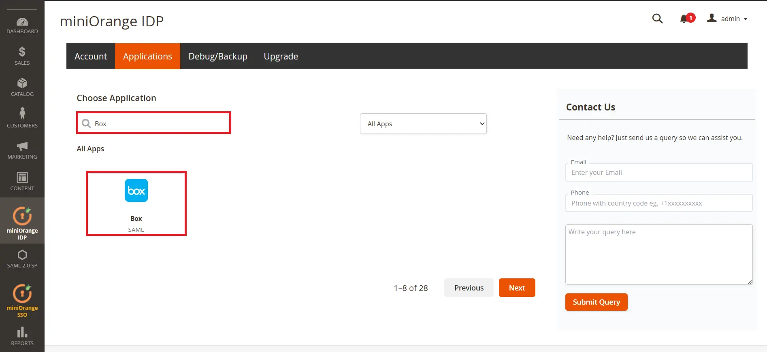The image size is (767, 352).
Task: Expand the admin account dropdown
Action: 728,19
